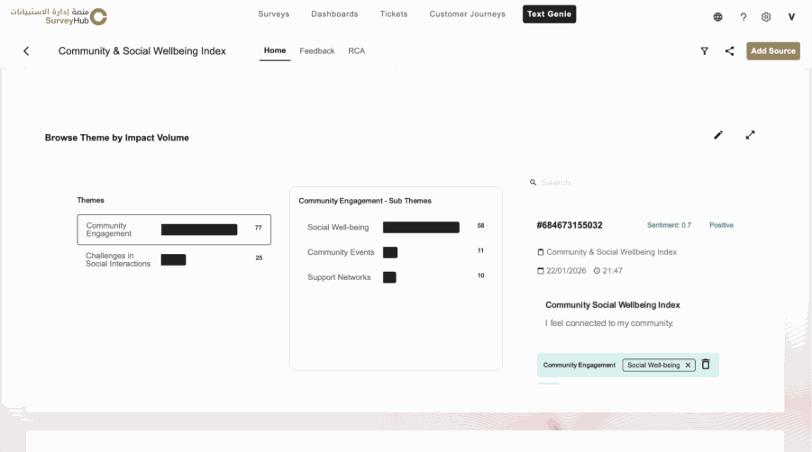Image resolution: width=812 pixels, height=452 pixels.
Task: Click the 22/01/2026 date
Action: coord(566,270)
